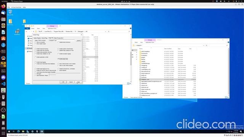Open the File tab in the x64 Explorer window

(27, 29)
